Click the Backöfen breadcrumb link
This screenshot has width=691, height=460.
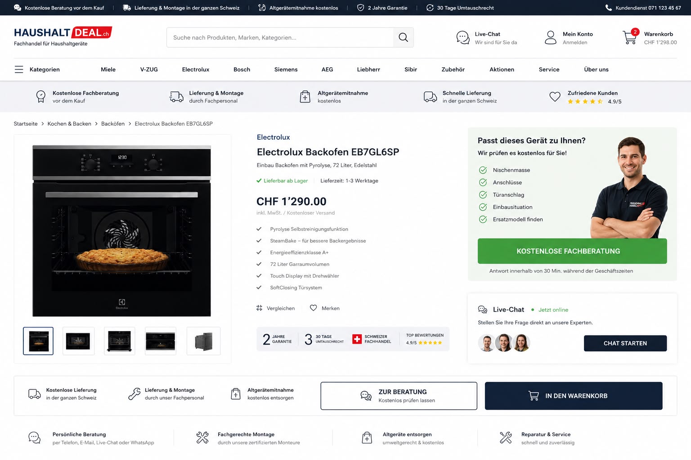[x=113, y=124]
